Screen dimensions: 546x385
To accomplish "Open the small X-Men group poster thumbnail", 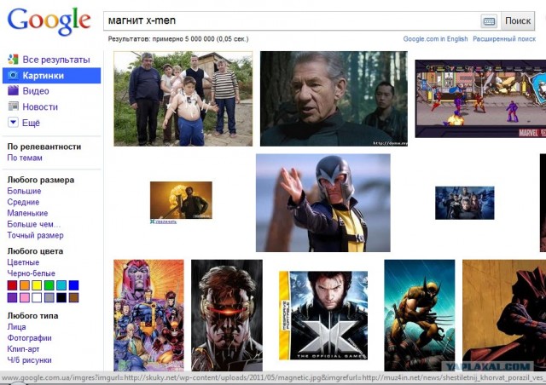I will (464, 203).
